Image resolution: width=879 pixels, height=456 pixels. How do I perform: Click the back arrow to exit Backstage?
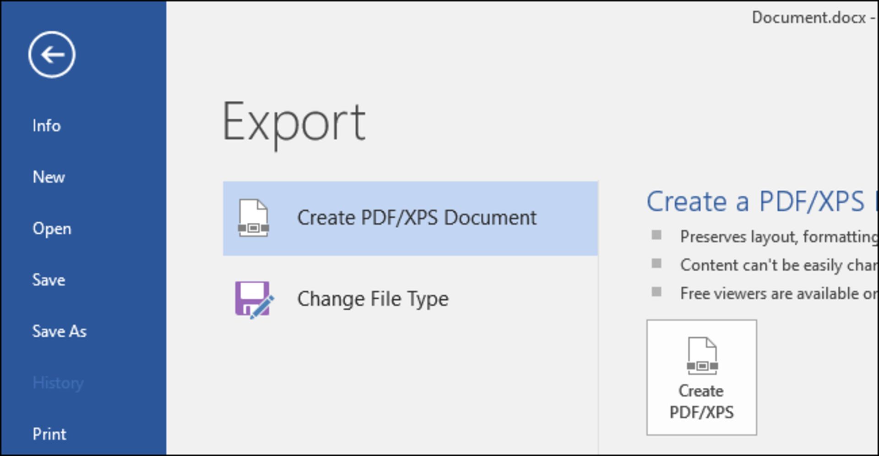pyautogui.click(x=52, y=55)
